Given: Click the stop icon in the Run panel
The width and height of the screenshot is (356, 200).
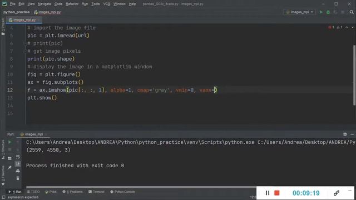Looking at the screenshot, I should [x=10, y=149].
